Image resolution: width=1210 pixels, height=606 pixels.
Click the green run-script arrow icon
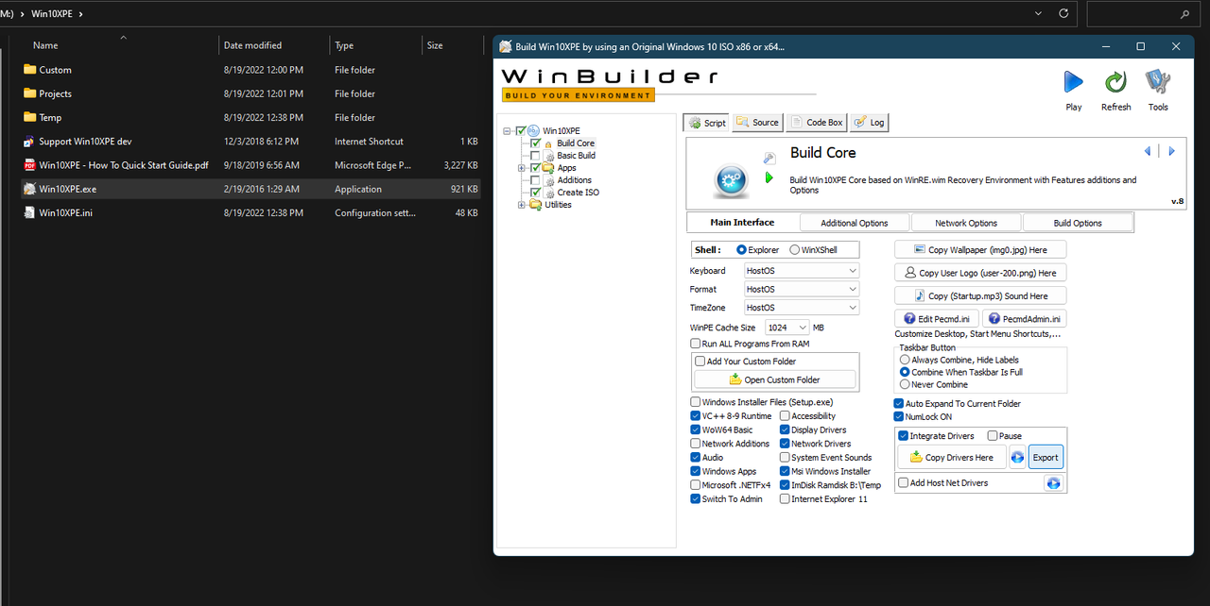coord(769,177)
